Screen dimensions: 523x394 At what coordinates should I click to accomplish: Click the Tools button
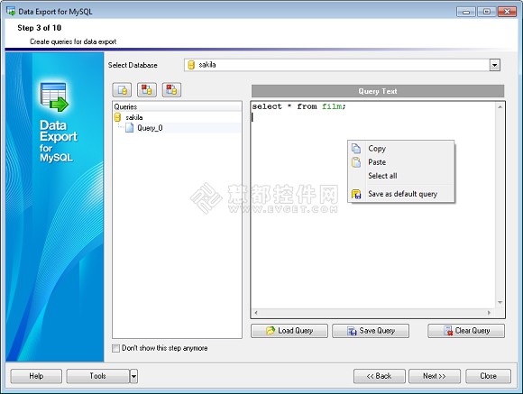(97, 376)
